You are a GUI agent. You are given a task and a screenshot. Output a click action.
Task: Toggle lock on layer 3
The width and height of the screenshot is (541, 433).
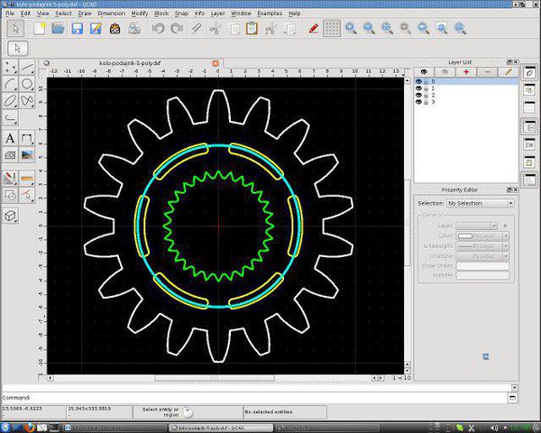pos(426,102)
